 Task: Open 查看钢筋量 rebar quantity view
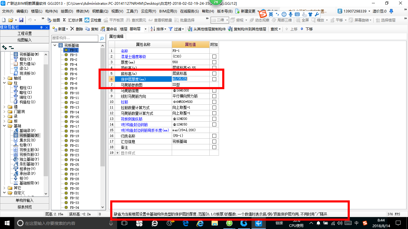point(160,20)
